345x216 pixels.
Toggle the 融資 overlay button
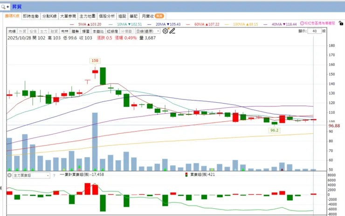[x=54, y=32]
